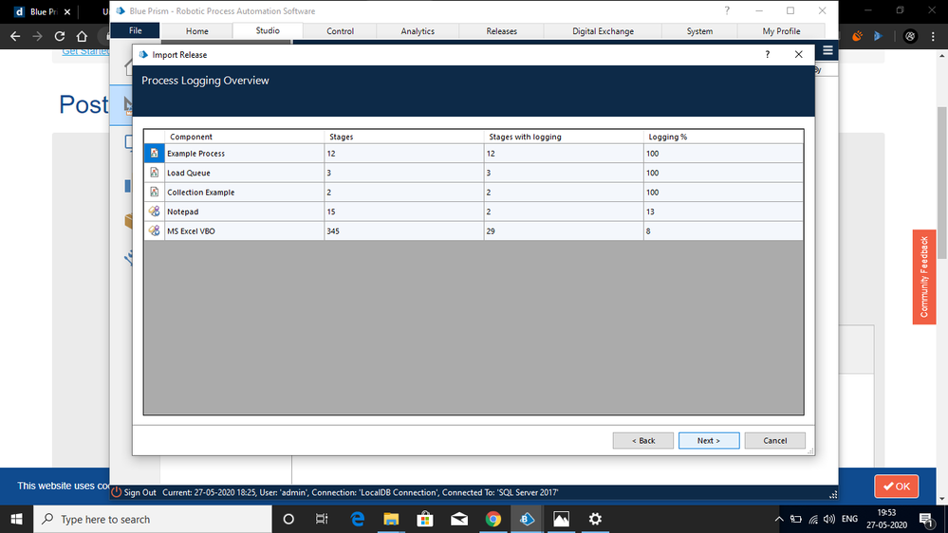This screenshot has height=533, width=948.
Task: Switch to the Control tab
Action: (x=340, y=30)
